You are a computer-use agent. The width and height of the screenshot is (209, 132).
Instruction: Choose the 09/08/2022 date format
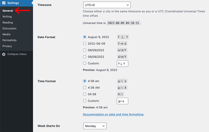[84, 57]
